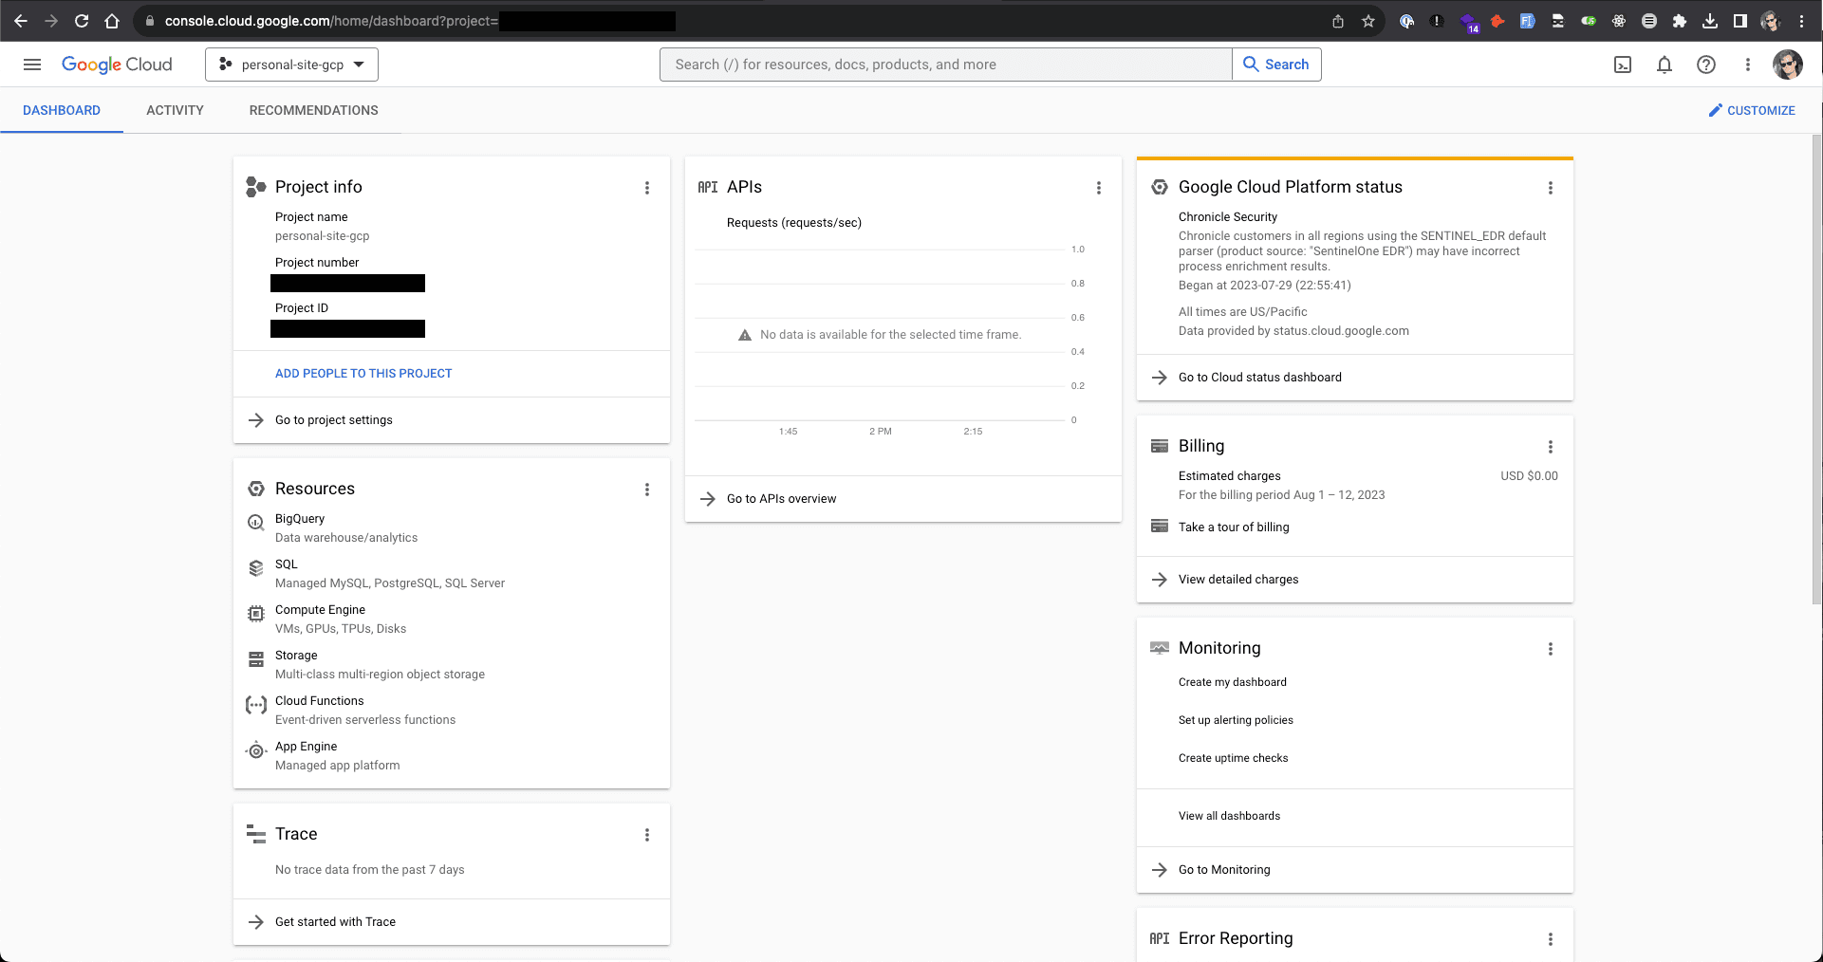Open Error Reporting card options menu

(1551, 939)
